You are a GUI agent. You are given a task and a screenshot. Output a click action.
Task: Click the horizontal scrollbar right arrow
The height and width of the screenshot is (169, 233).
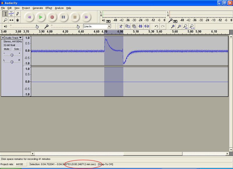point(227,154)
